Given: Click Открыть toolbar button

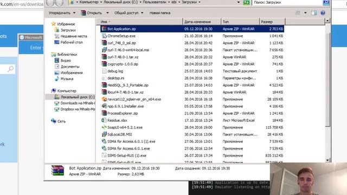Looking at the screenshot, I should 92,13.
